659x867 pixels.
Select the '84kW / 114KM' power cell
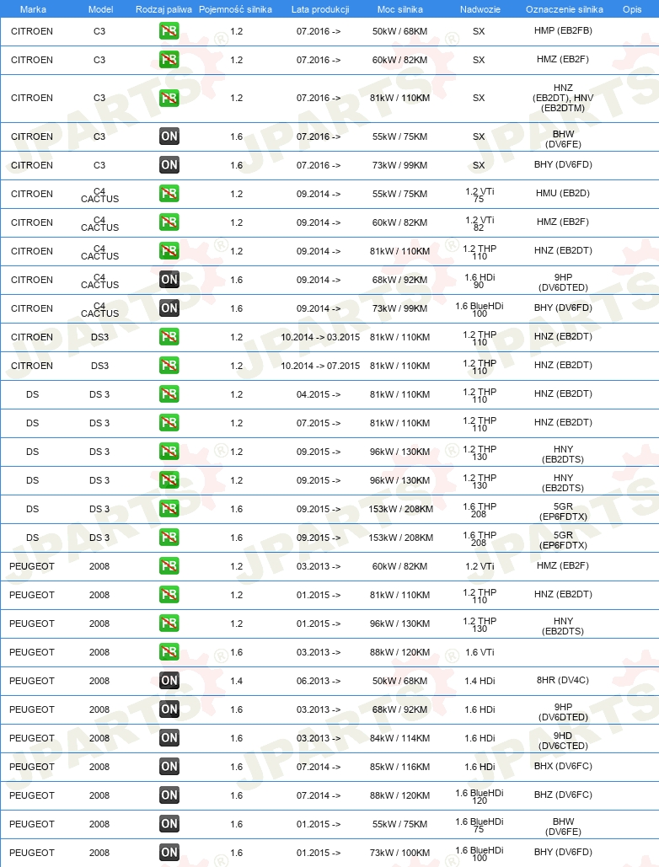tap(399, 738)
